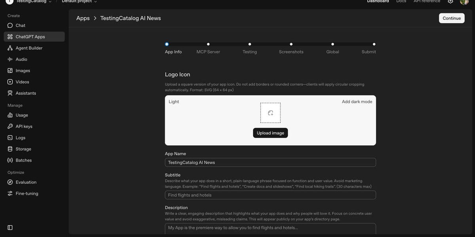This screenshot has height=237, width=475.
Task: Click the Logo Icon heading
Action: [177, 74]
